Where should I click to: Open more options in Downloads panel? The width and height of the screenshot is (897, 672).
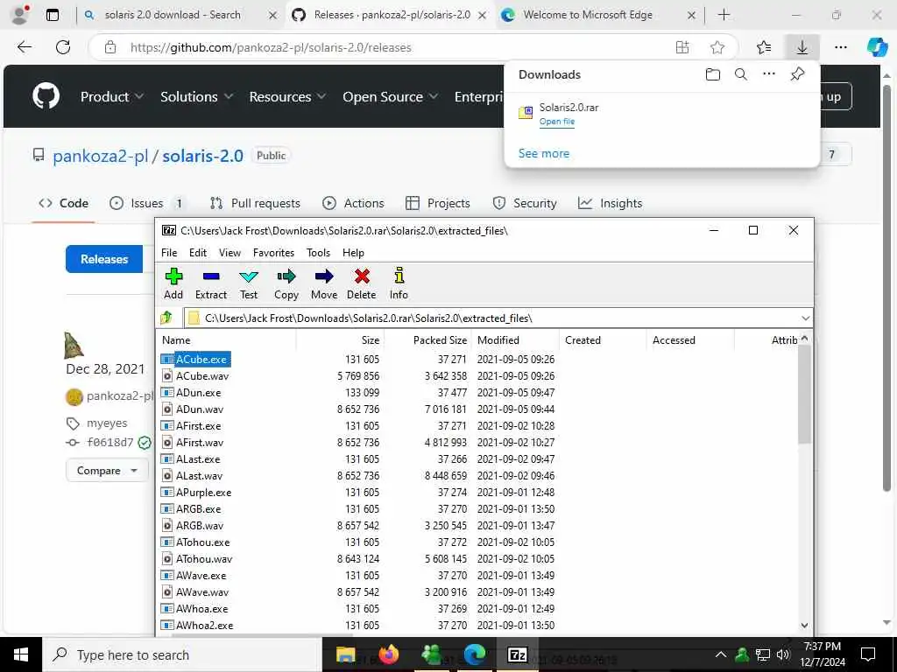coord(769,73)
